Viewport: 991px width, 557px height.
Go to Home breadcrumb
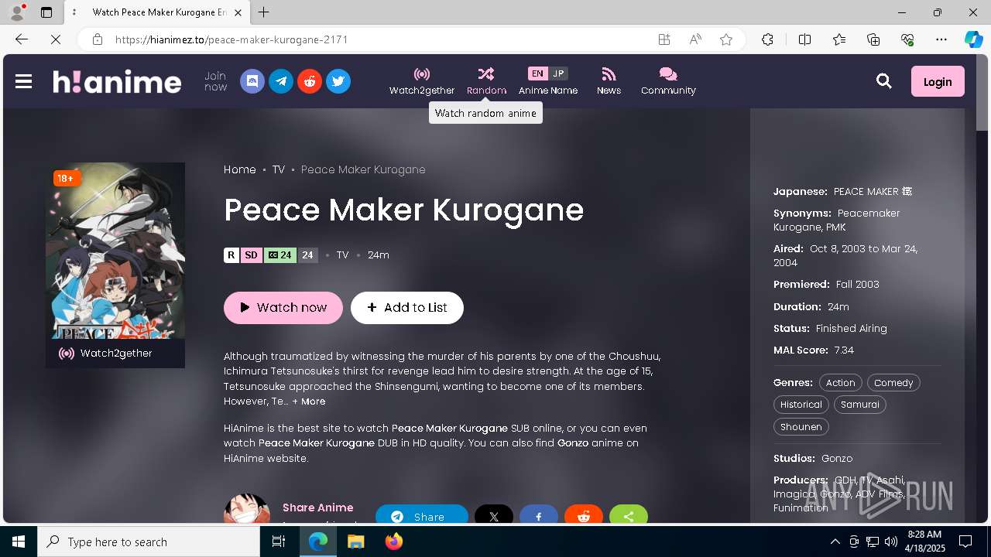(x=240, y=169)
